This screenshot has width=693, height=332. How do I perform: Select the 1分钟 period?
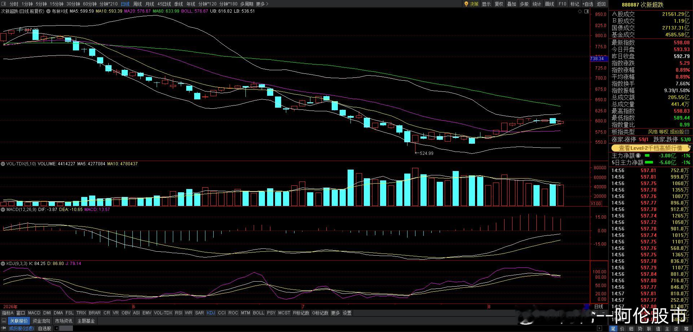click(27, 4)
